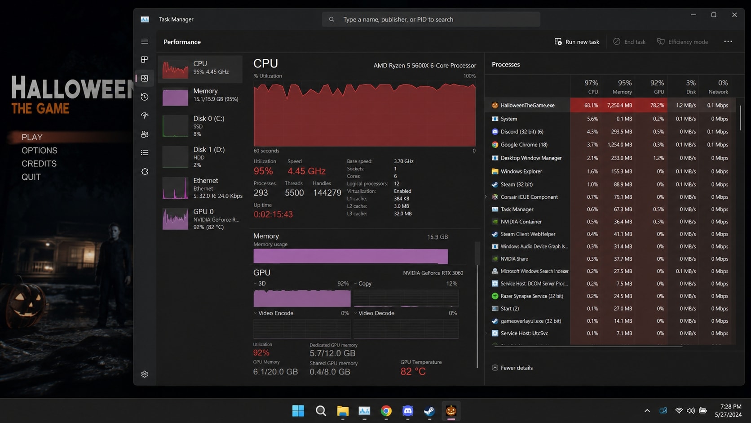751x423 pixels.
Task: Open the Video Encode engine dropdown
Action: [256, 313]
